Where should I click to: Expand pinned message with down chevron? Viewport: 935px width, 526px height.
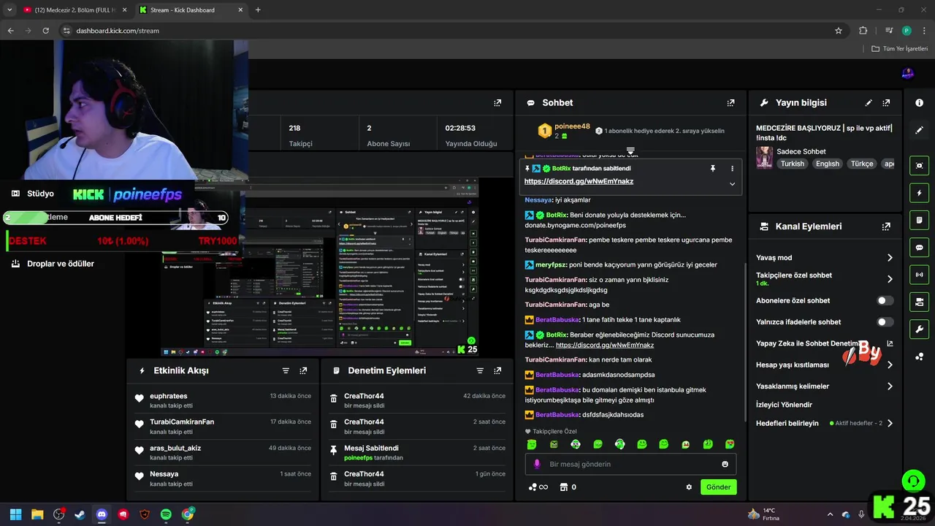point(732,183)
